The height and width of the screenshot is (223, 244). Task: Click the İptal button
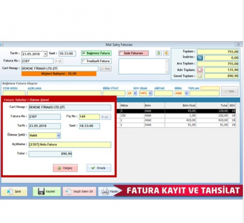coord(14,191)
